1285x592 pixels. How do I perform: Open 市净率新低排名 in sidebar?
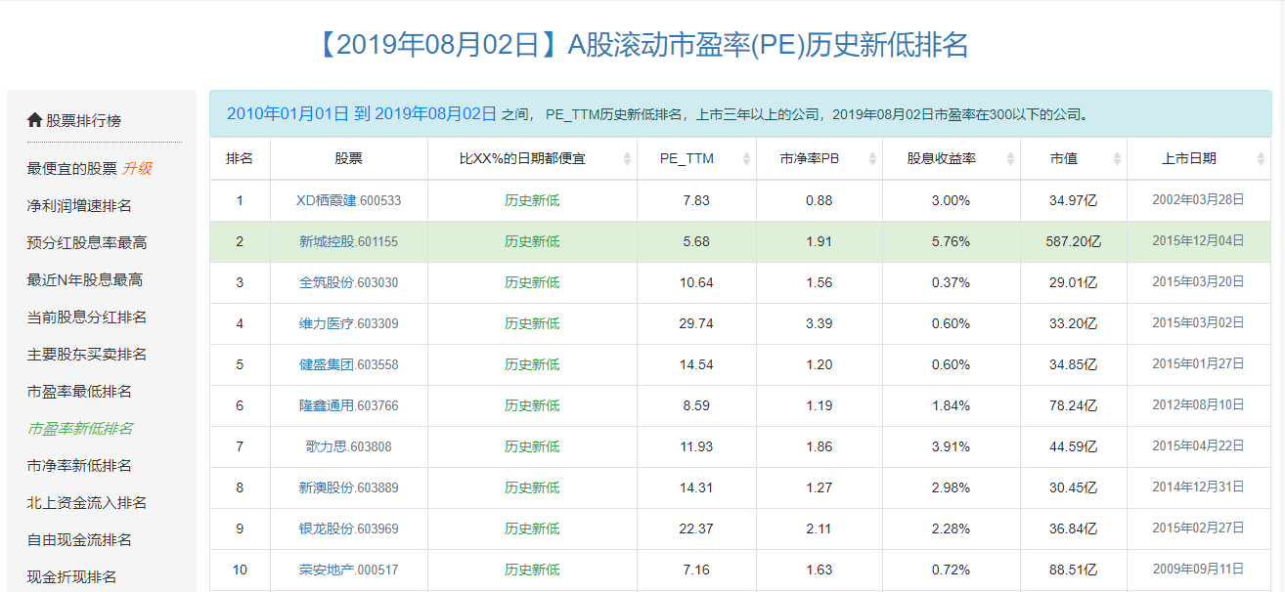pyautogui.click(x=79, y=465)
